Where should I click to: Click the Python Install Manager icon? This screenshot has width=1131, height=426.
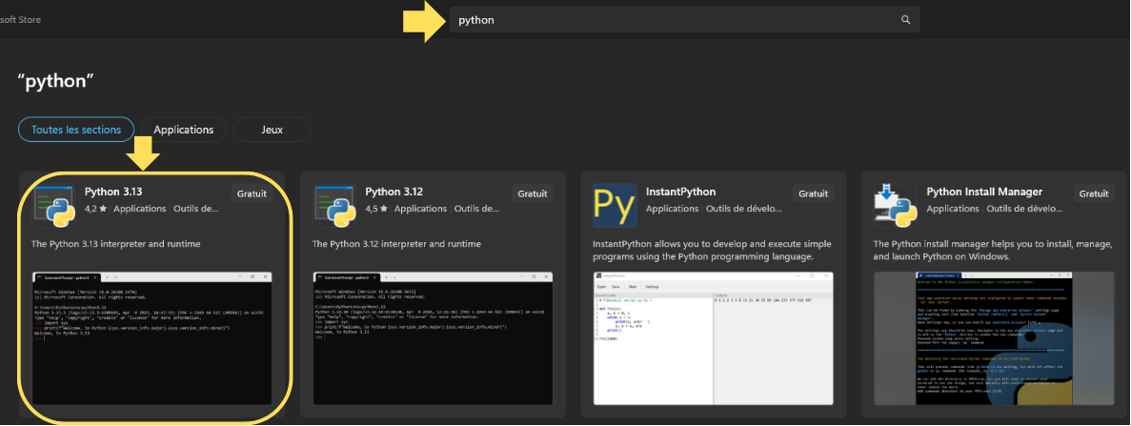[x=895, y=205]
